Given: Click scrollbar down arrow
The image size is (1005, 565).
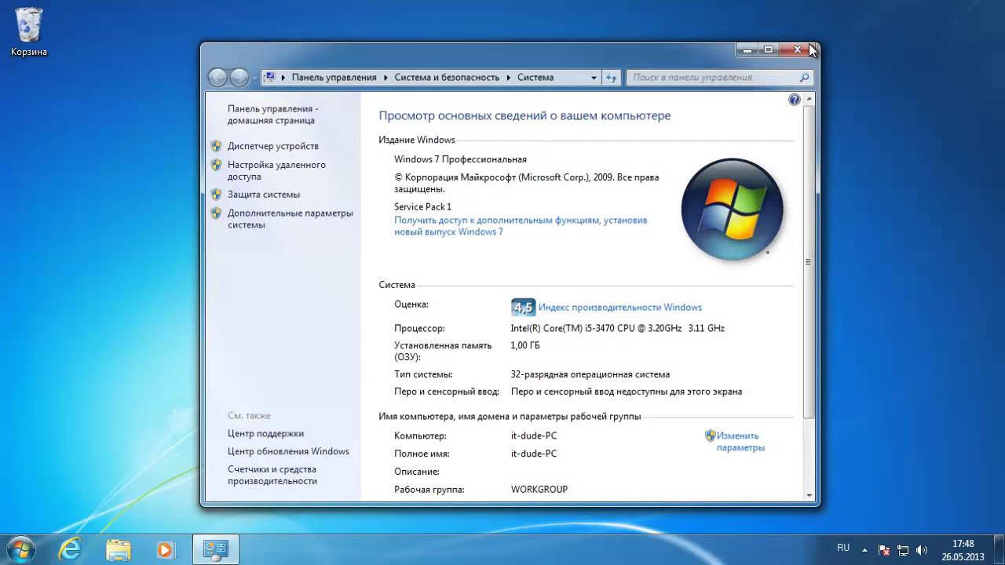Looking at the screenshot, I should [x=809, y=495].
